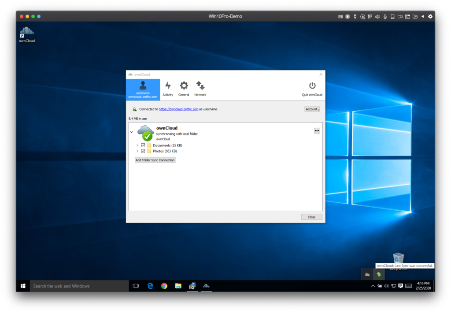The image size is (451, 313).
Task: Open the username account tab
Action: pyautogui.click(x=143, y=89)
